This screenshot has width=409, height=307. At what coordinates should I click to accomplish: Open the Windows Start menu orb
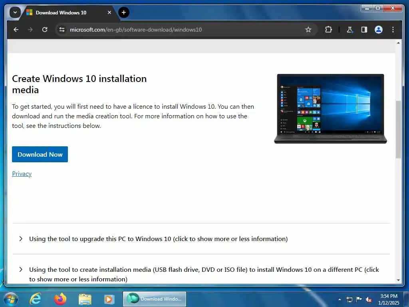pyautogui.click(x=10, y=299)
